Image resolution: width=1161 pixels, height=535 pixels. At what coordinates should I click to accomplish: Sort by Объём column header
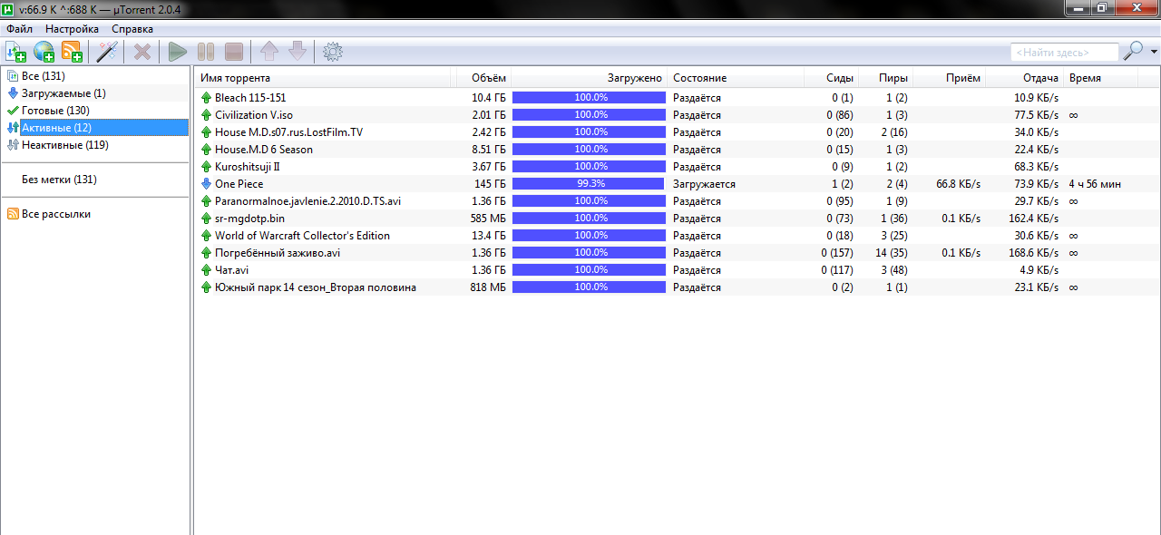point(483,78)
